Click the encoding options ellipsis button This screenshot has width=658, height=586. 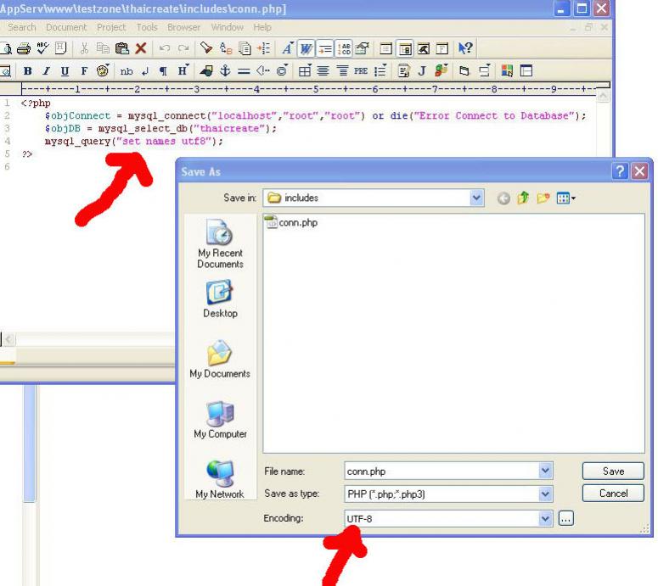click(x=566, y=519)
